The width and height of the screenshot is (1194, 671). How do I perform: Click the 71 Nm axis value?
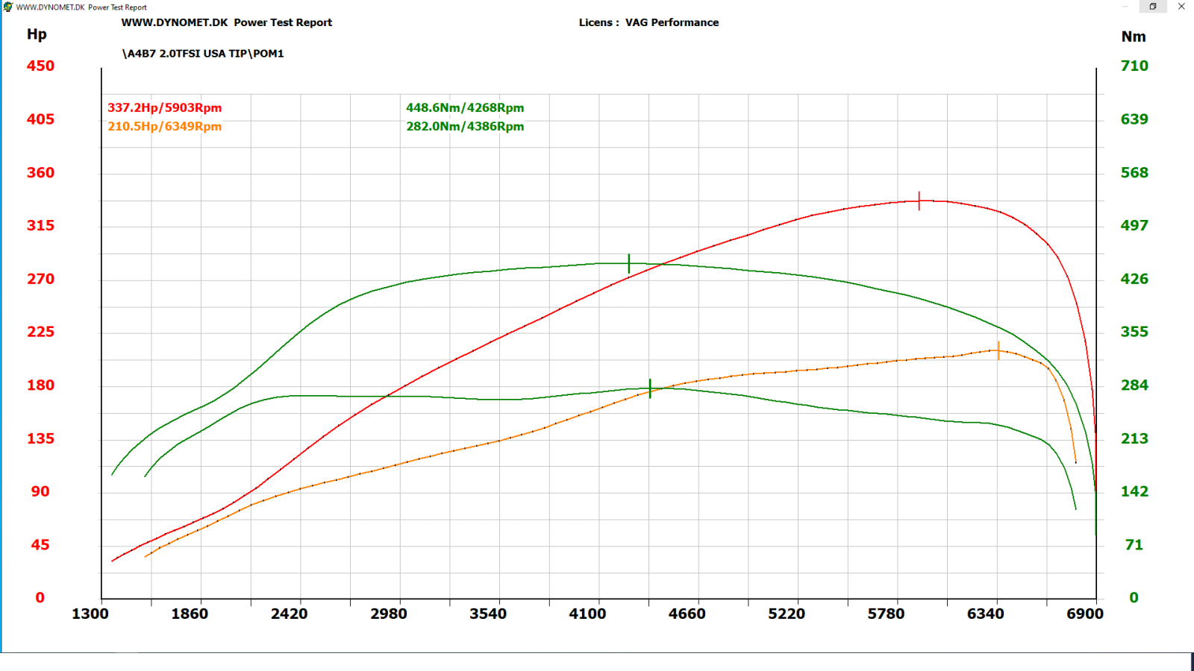(1134, 545)
